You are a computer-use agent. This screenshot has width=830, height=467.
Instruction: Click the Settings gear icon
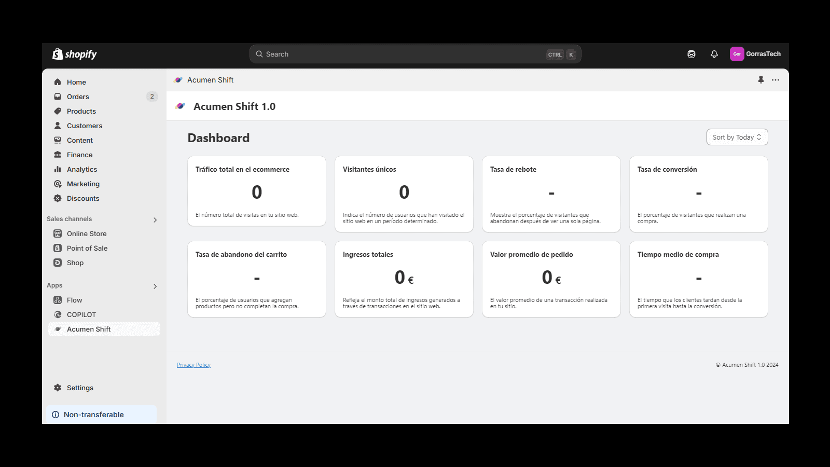[58, 388]
